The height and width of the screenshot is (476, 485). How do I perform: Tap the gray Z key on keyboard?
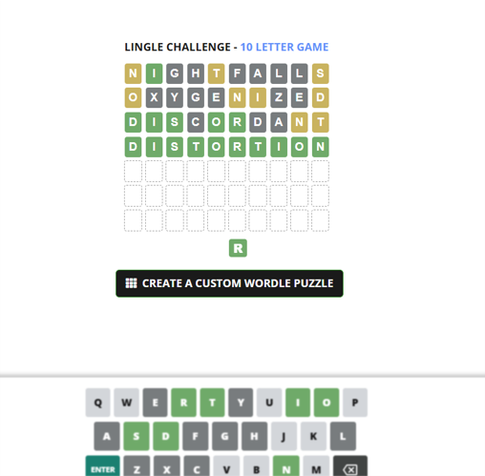[x=137, y=466]
